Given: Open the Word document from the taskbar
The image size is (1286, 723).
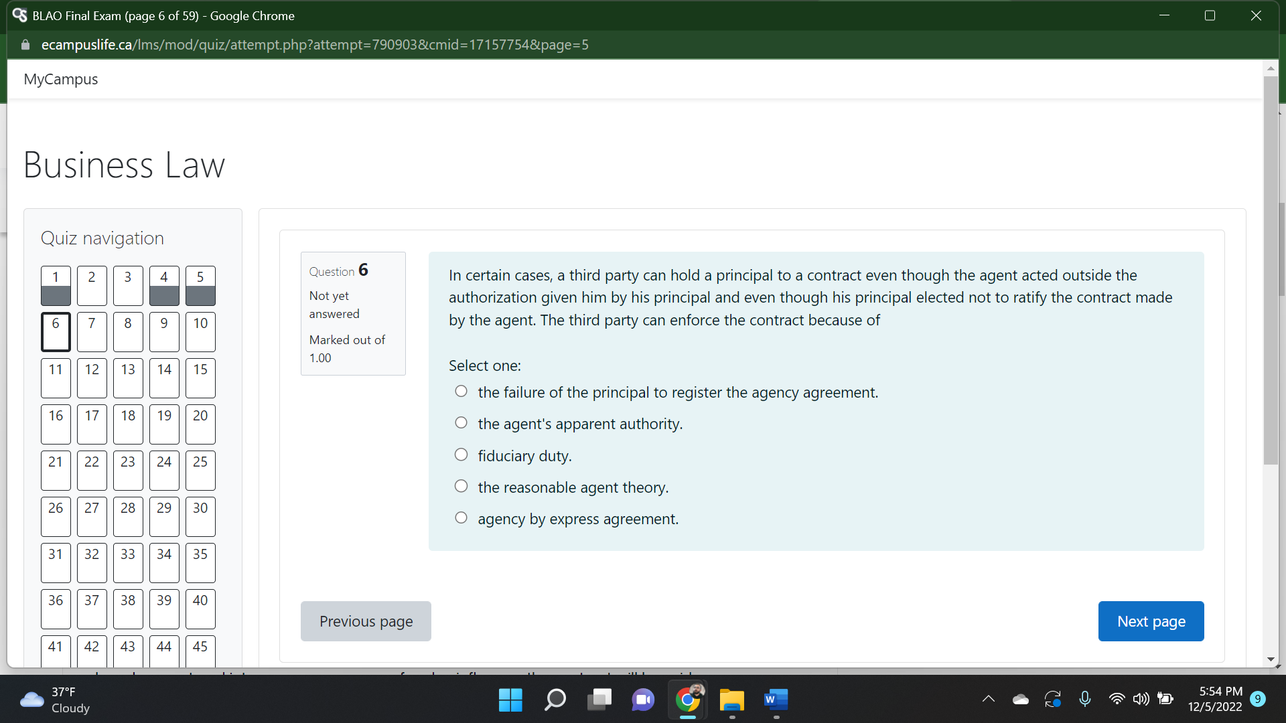Looking at the screenshot, I should point(775,700).
